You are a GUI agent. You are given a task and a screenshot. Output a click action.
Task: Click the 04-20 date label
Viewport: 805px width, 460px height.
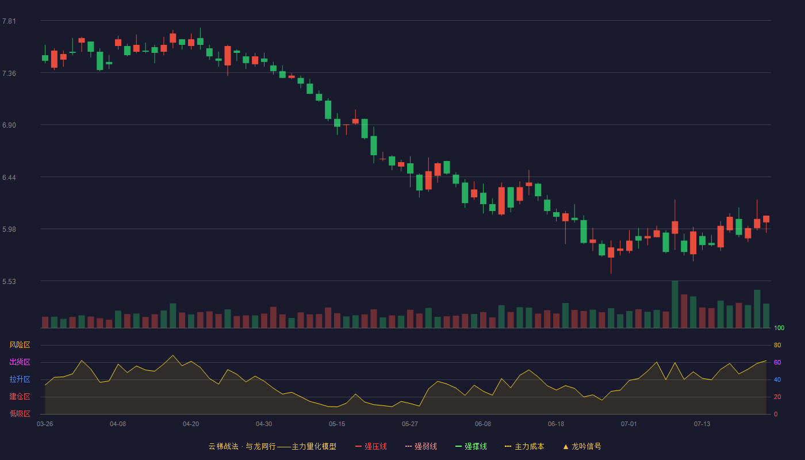pyautogui.click(x=191, y=424)
